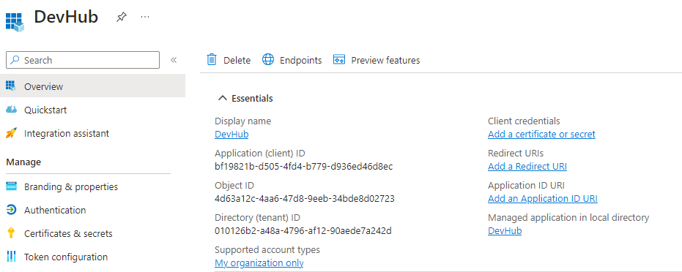Select the Application (client) ID value
Image resolution: width=682 pixels, height=272 pixels.
[303, 167]
